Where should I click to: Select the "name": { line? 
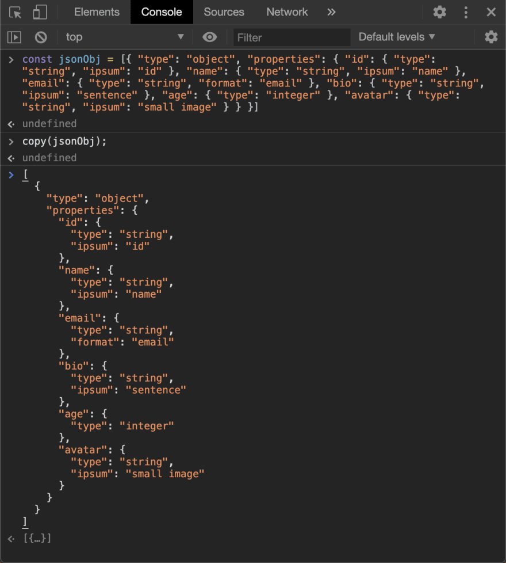[x=86, y=270]
